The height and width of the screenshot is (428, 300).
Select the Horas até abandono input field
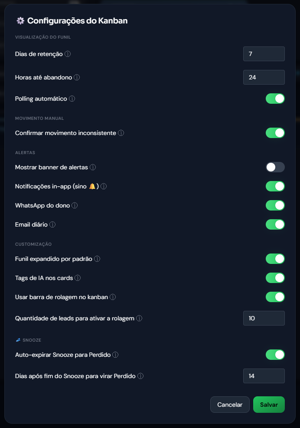(264, 77)
